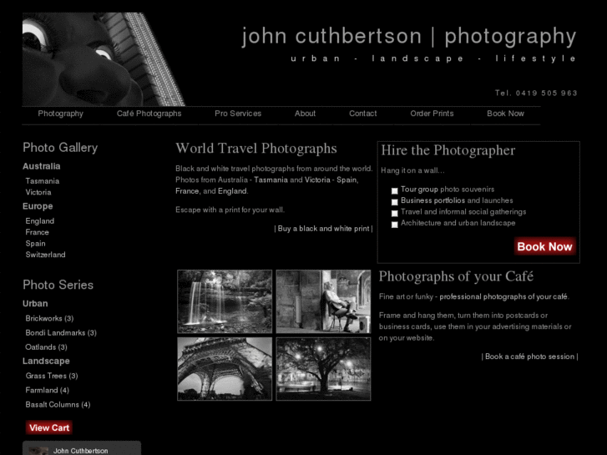
Task: Click the telephone number text
Action: [536, 93]
